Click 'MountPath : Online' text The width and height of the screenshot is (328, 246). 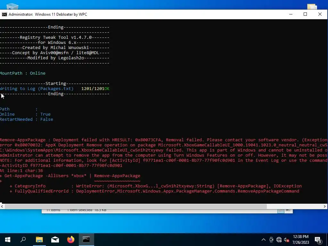[23, 73]
